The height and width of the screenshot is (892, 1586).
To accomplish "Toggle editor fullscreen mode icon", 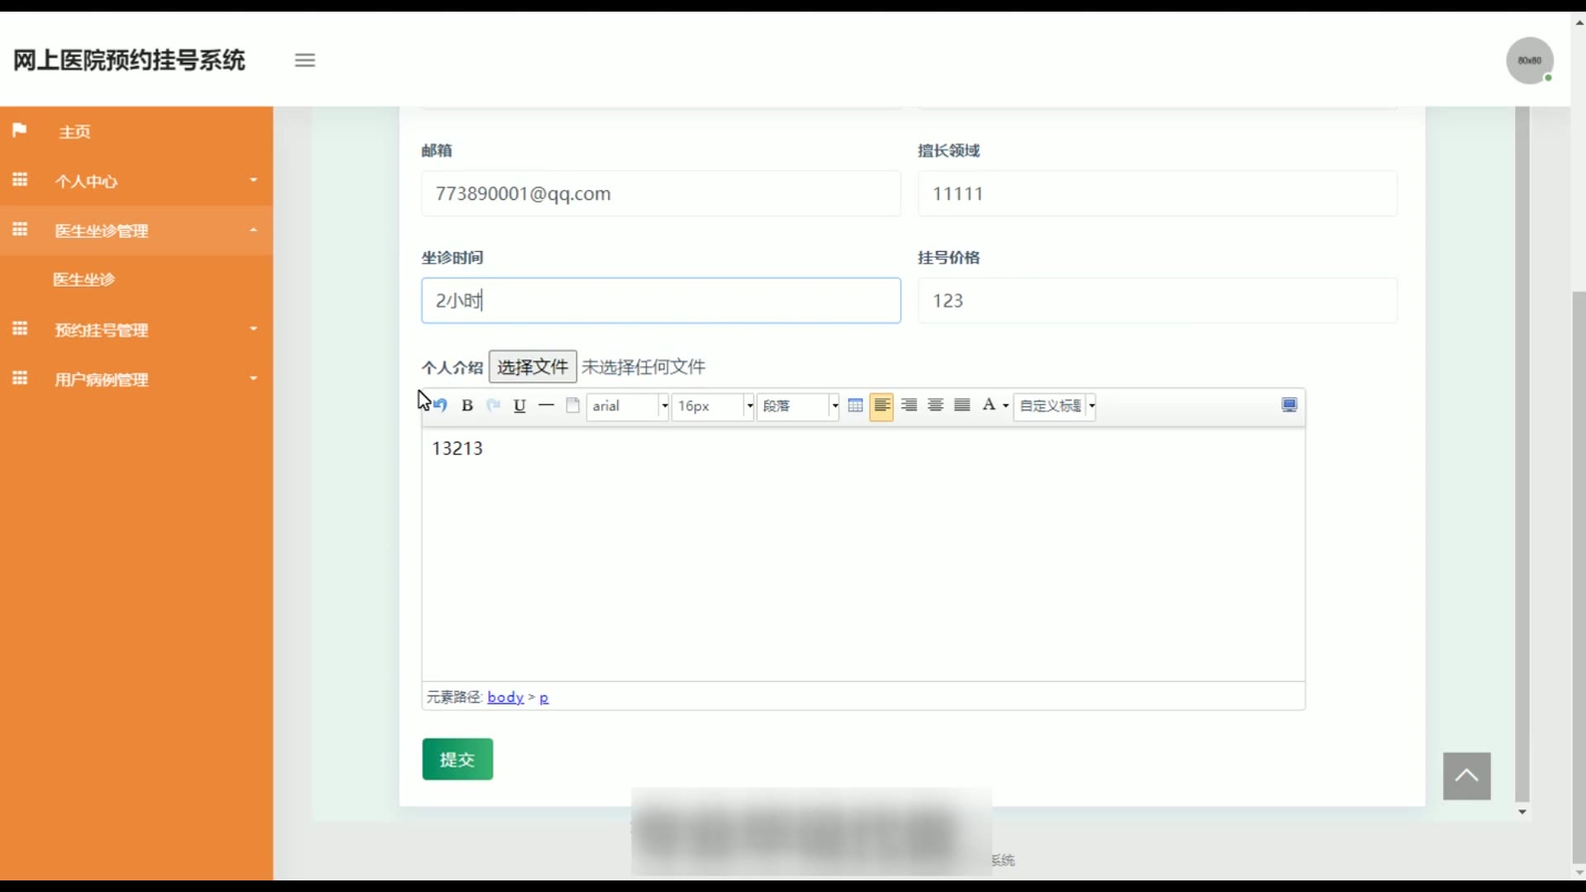I will [x=1289, y=406].
